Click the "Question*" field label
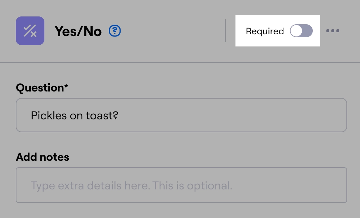 pyautogui.click(x=42, y=88)
